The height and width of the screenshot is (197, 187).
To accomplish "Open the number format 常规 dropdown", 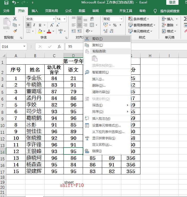I will click(121, 19).
